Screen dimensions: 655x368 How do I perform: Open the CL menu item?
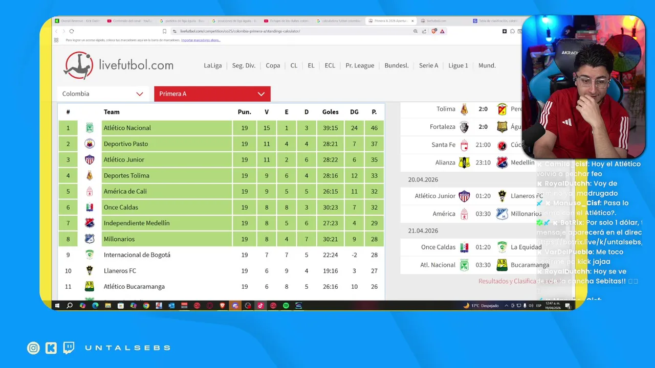click(294, 65)
